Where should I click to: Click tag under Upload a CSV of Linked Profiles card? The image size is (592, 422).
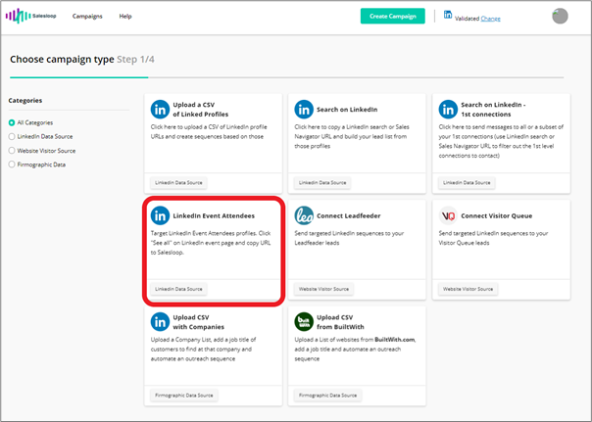click(178, 182)
